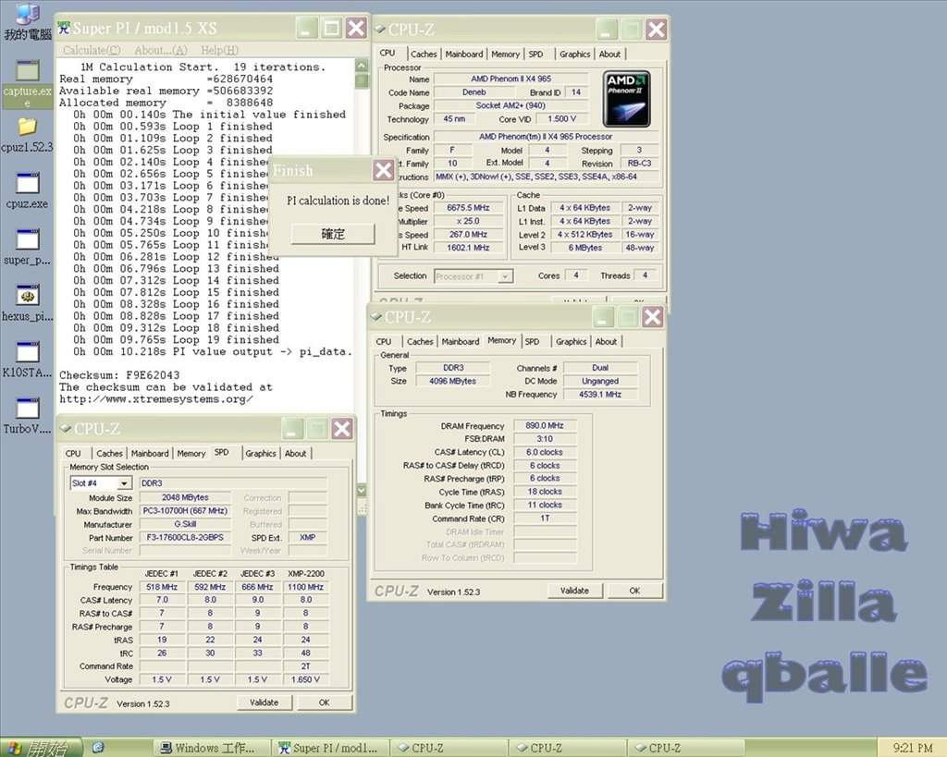Switch to Caches tab in the timings CPU-Z window

point(420,342)
